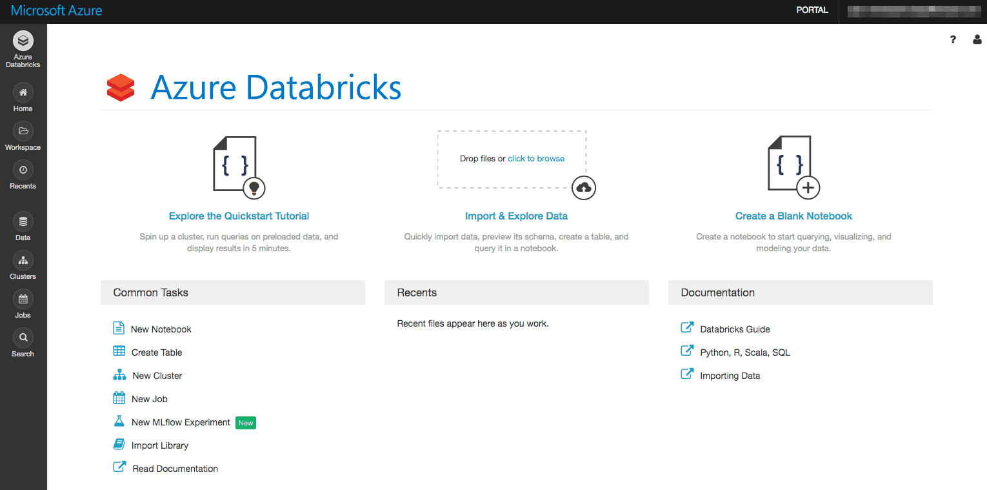Click the Databricks Guide documentation link

tap(735, 329)
